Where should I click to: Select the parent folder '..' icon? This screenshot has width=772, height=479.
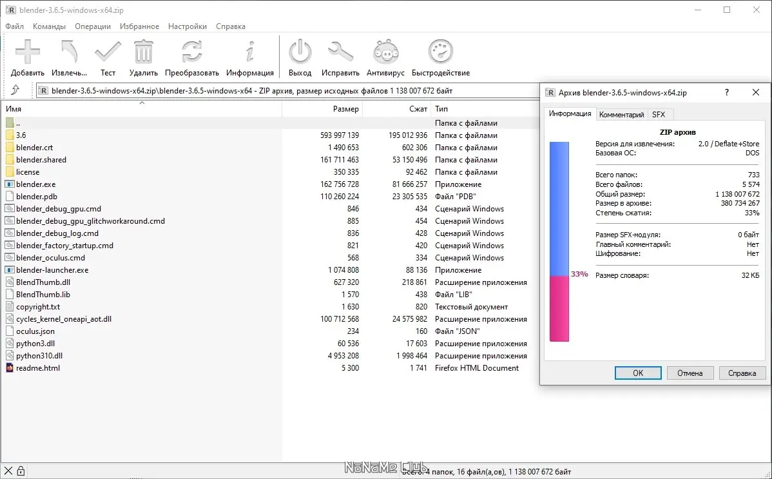[x=10, y=122]
